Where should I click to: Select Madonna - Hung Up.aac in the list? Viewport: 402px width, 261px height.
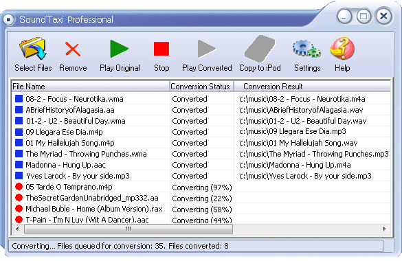(201, 165)
